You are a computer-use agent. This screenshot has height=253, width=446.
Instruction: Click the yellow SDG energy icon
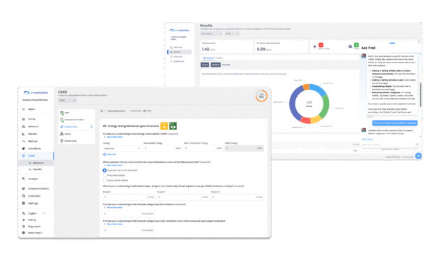pyautogui.click(x=164, y=126)
